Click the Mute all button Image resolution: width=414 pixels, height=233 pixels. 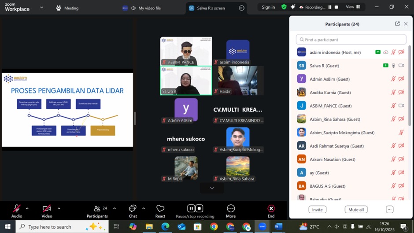pyautogui.click(x=356, y=210)
